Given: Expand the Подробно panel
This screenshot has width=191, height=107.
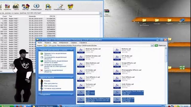Looking at the screenshot, I should 71,95.
